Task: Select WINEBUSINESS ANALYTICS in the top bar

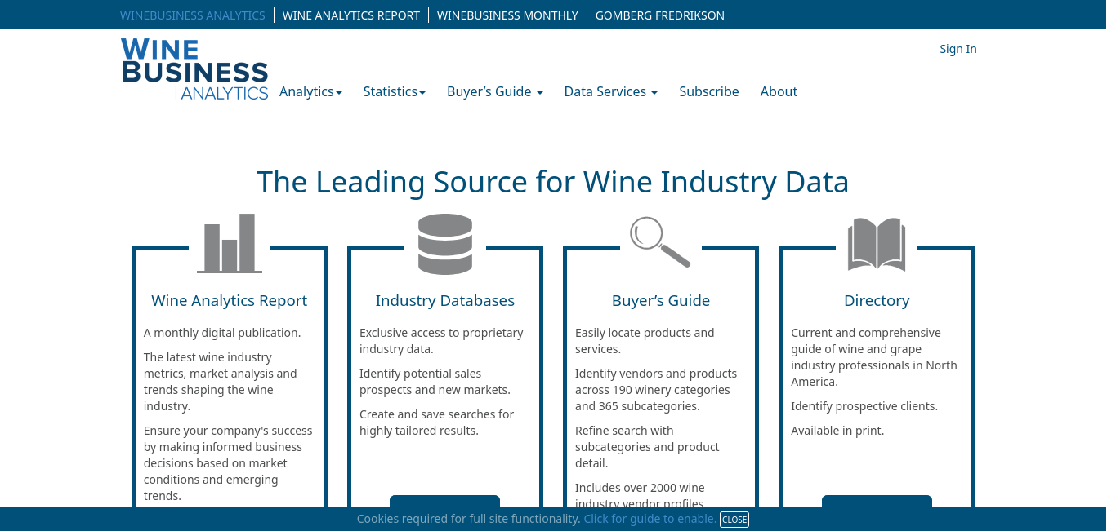Action: (193, 15)
